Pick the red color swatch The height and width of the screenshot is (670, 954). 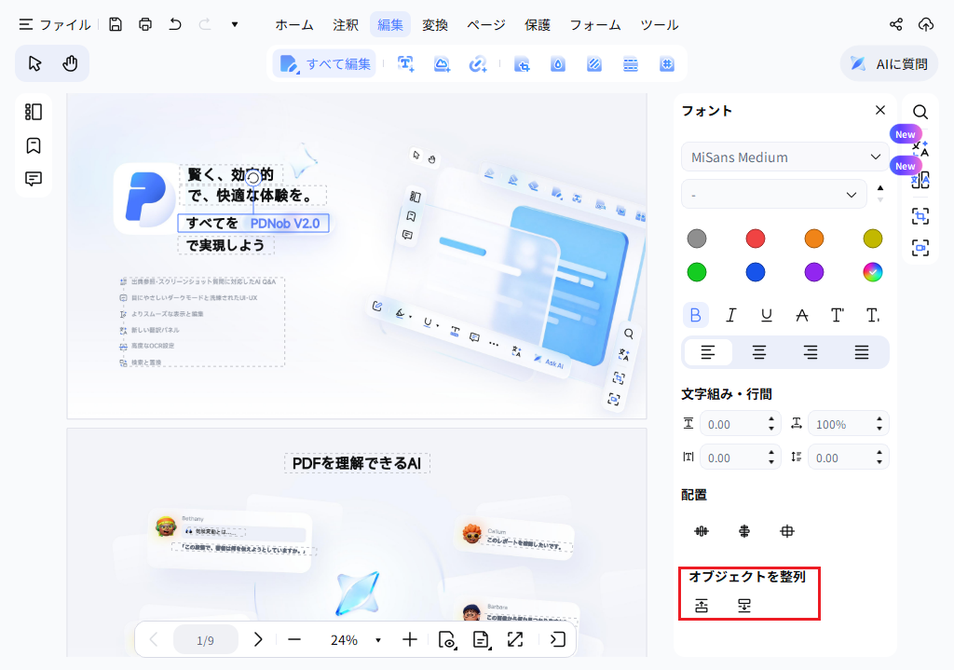[755, 239]
